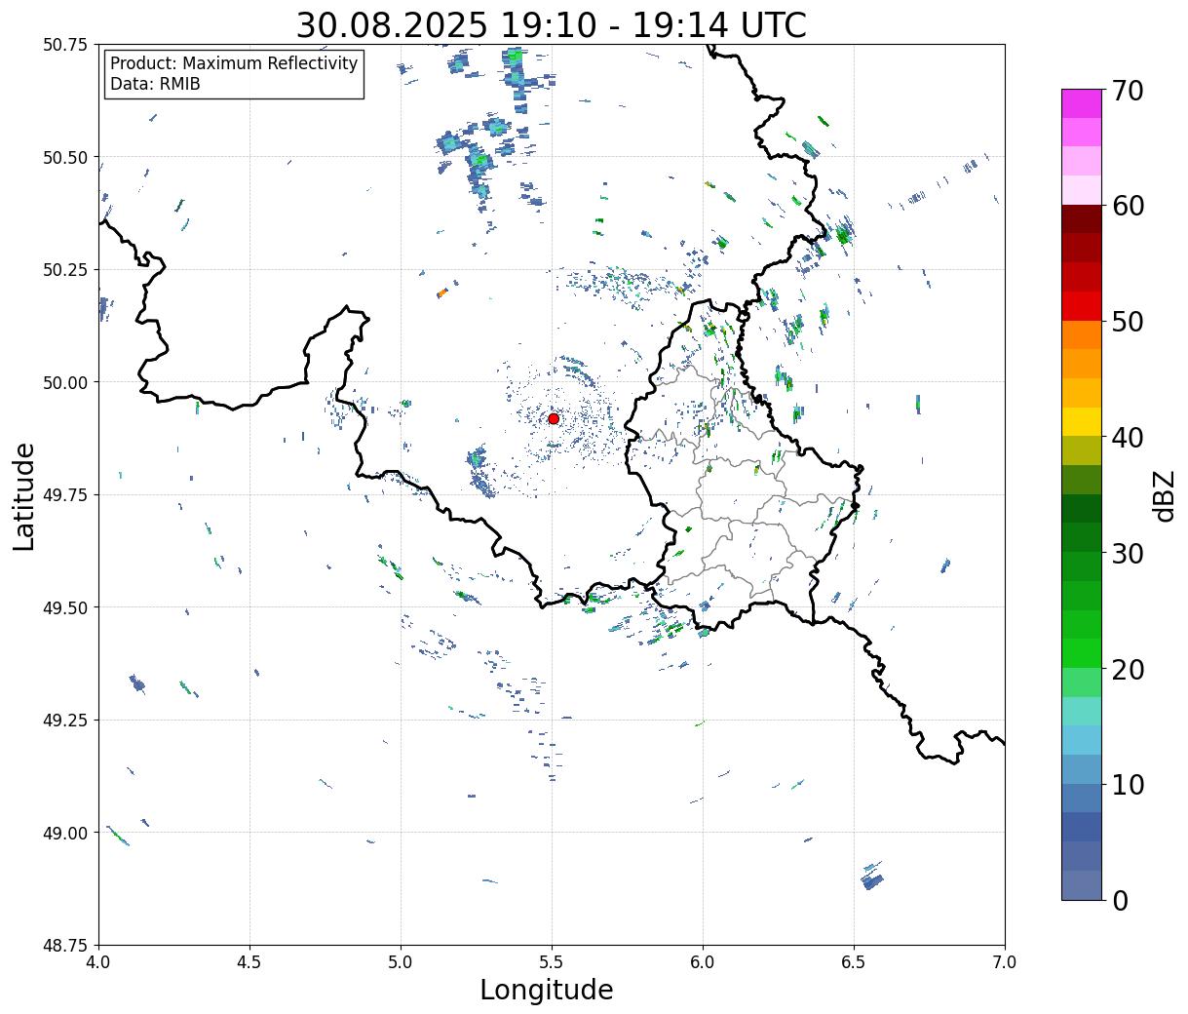Screen dimensions: 1188x1014
Task: Click longitude tick label '5.5'
Action: point(552,962)
